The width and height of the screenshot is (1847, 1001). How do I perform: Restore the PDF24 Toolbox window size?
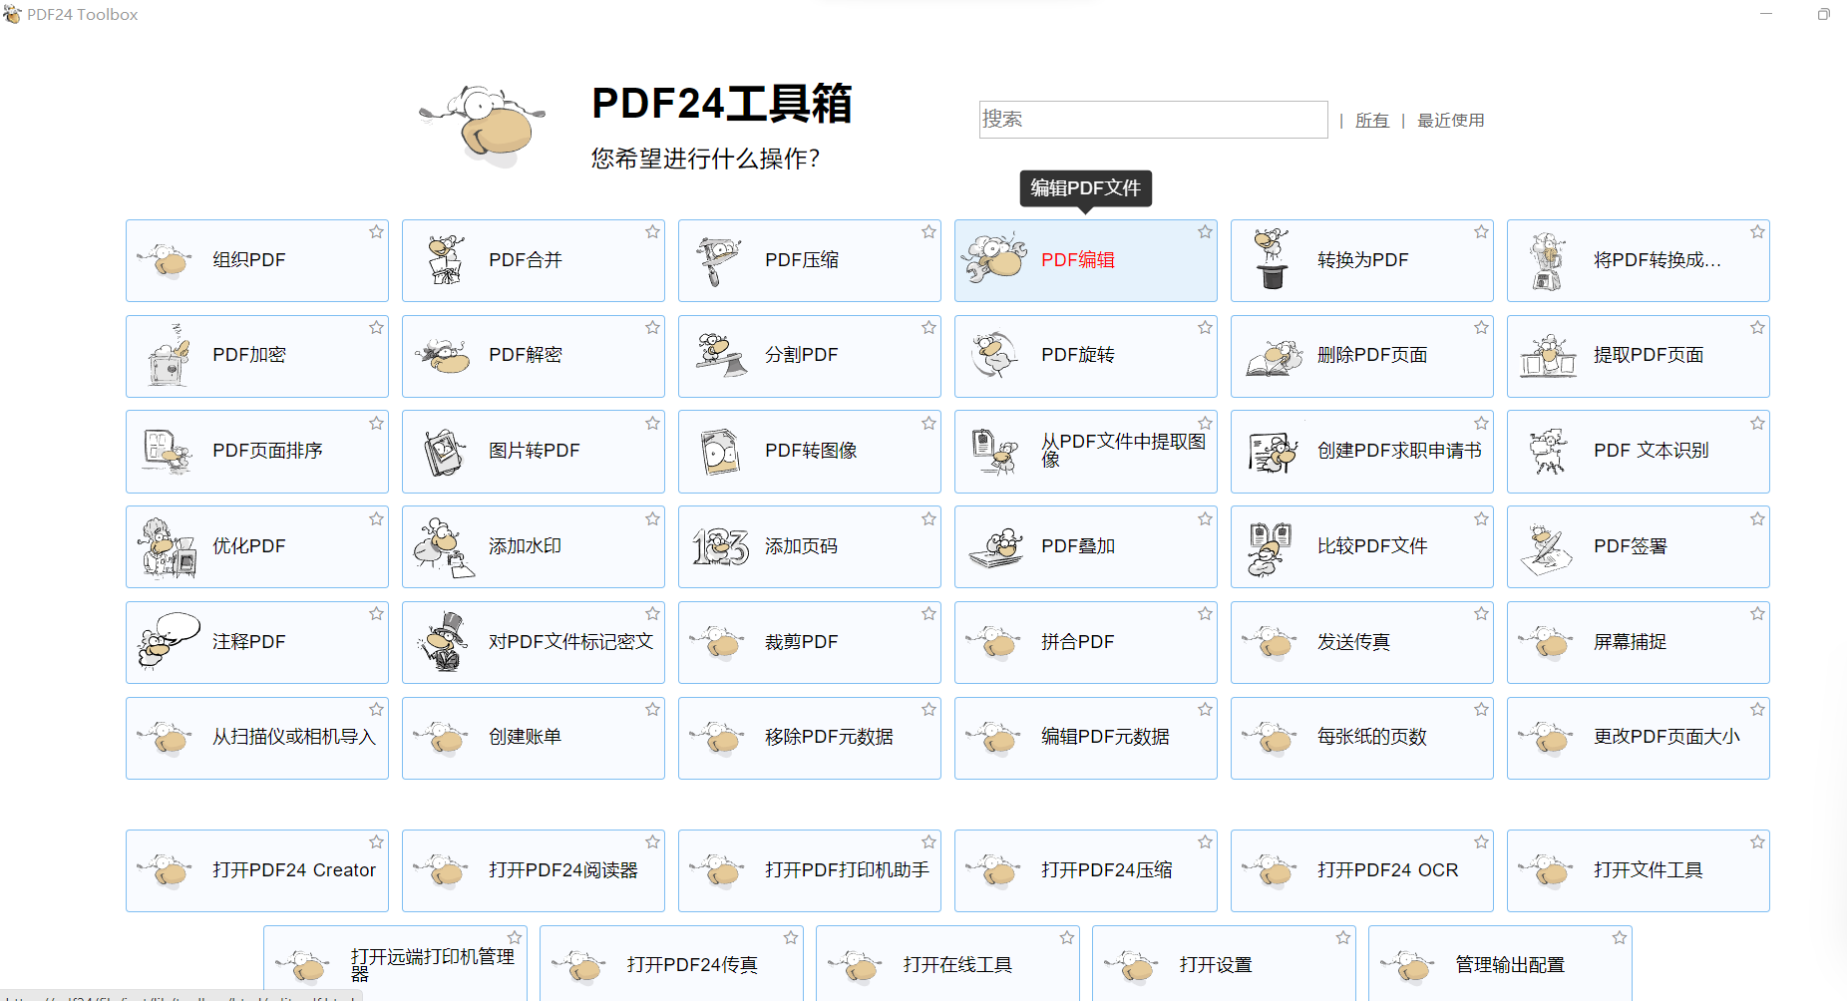(x=1823, y=14)
